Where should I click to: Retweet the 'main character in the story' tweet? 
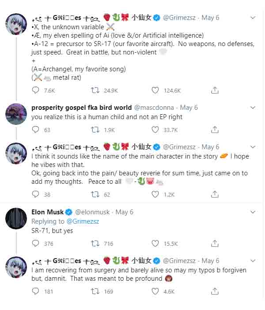(x=95, y=194)
